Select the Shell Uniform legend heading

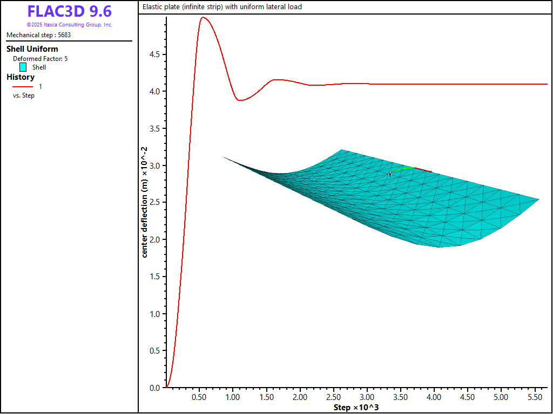[32, 49]
